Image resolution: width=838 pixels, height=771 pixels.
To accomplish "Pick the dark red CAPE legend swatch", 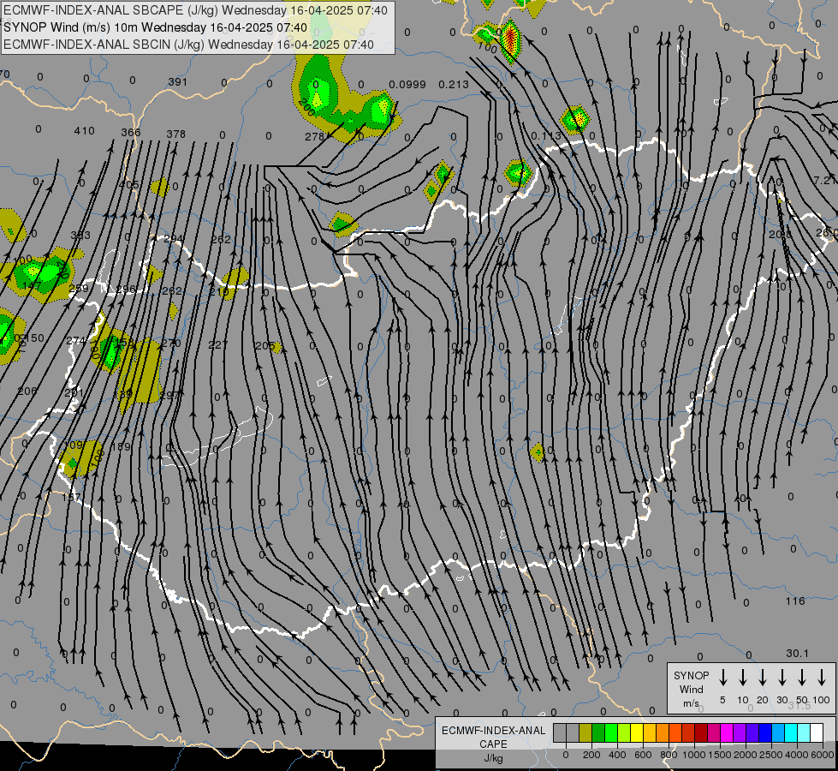I will pos(701,732).
